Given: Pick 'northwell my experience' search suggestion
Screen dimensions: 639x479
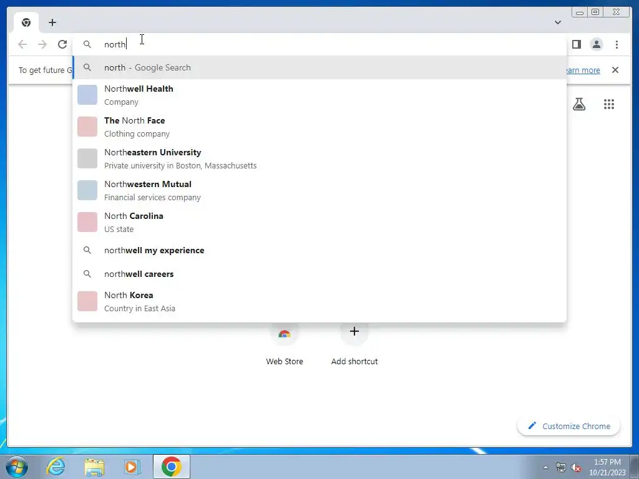Looking at the screenshot, I should [x=319, y=250].
